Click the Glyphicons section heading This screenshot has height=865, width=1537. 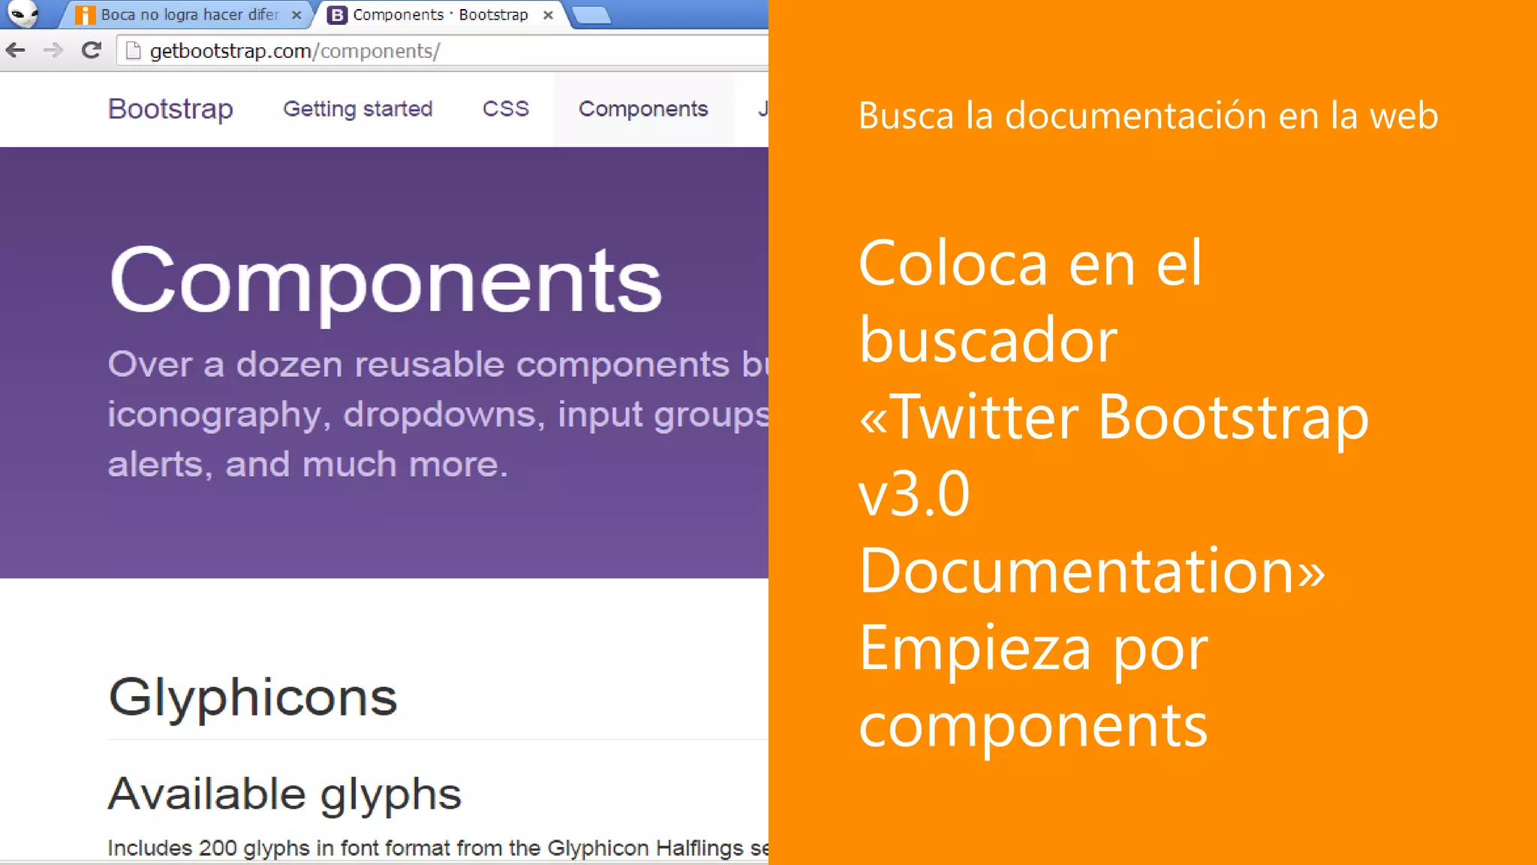253,698
